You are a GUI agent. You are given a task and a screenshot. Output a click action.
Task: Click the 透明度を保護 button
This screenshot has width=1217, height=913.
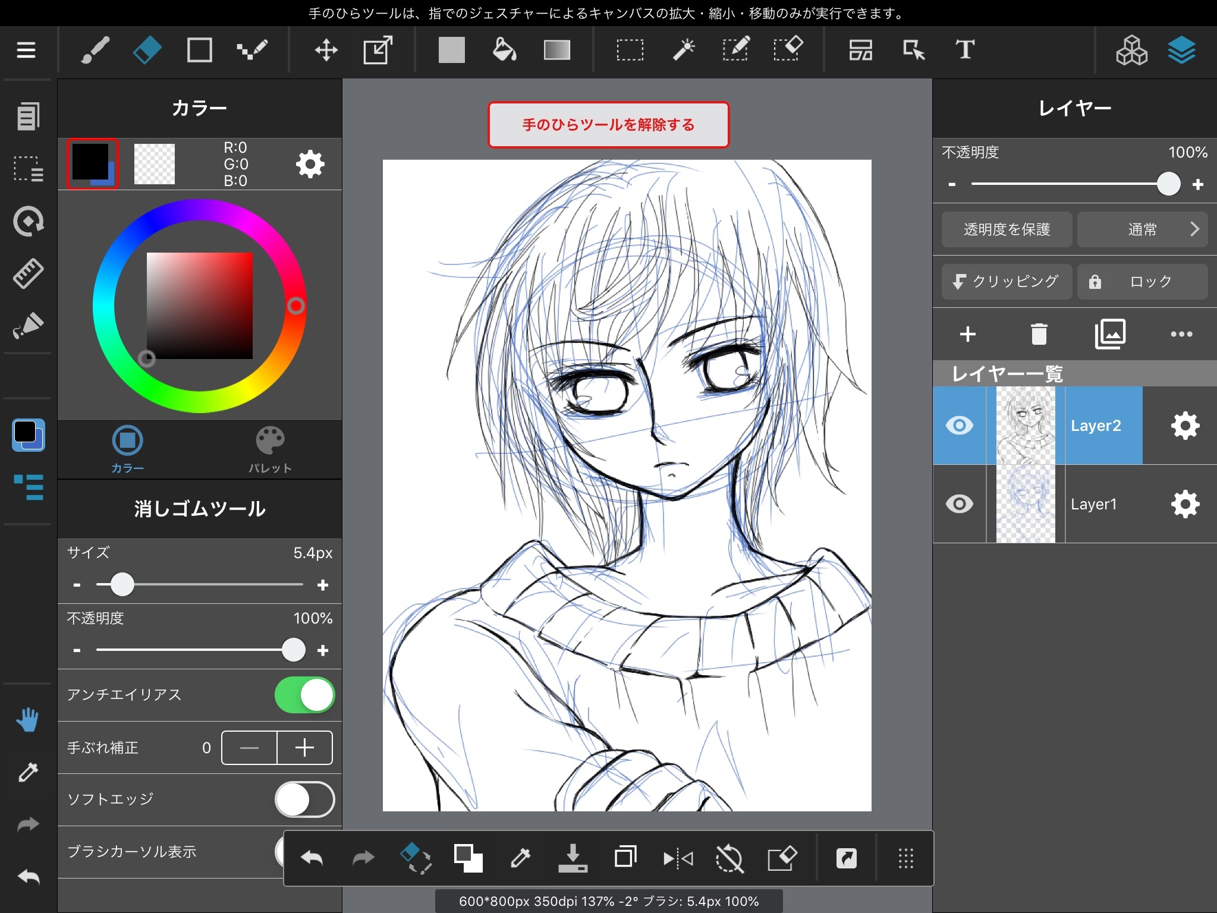coord(1007,229)
